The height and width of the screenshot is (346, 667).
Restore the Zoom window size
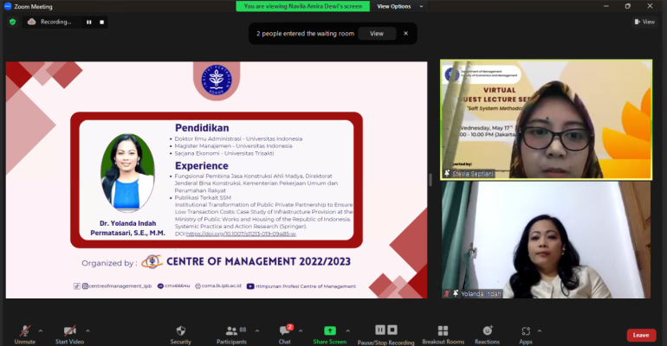(628, 6)
